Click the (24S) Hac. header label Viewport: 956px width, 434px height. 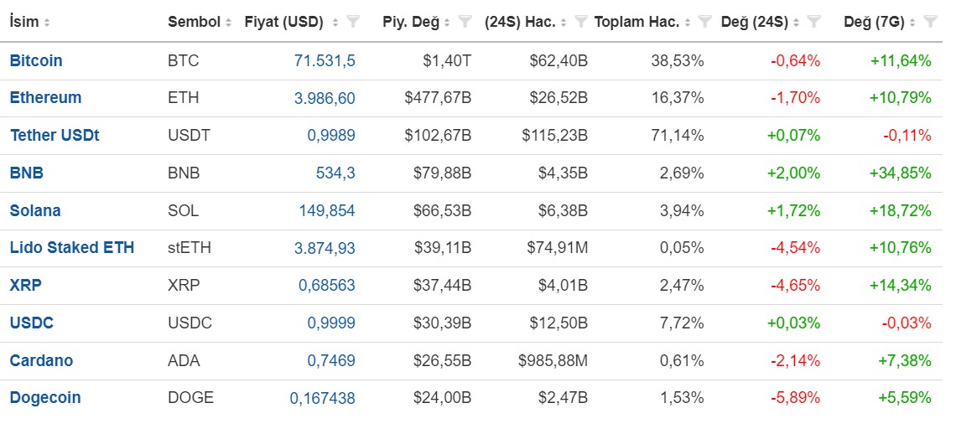[519, 23]
